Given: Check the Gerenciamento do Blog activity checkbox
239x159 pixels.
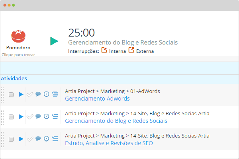Looking at the screenshot, I should 11,117.
